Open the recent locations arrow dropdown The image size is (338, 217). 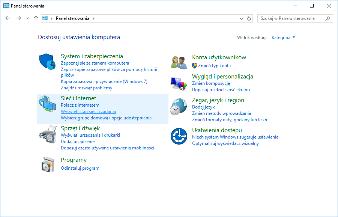tap(27, 18)
